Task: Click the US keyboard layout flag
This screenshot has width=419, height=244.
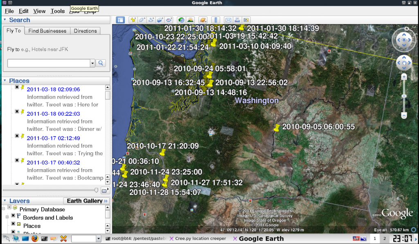Action: point(356,238)
